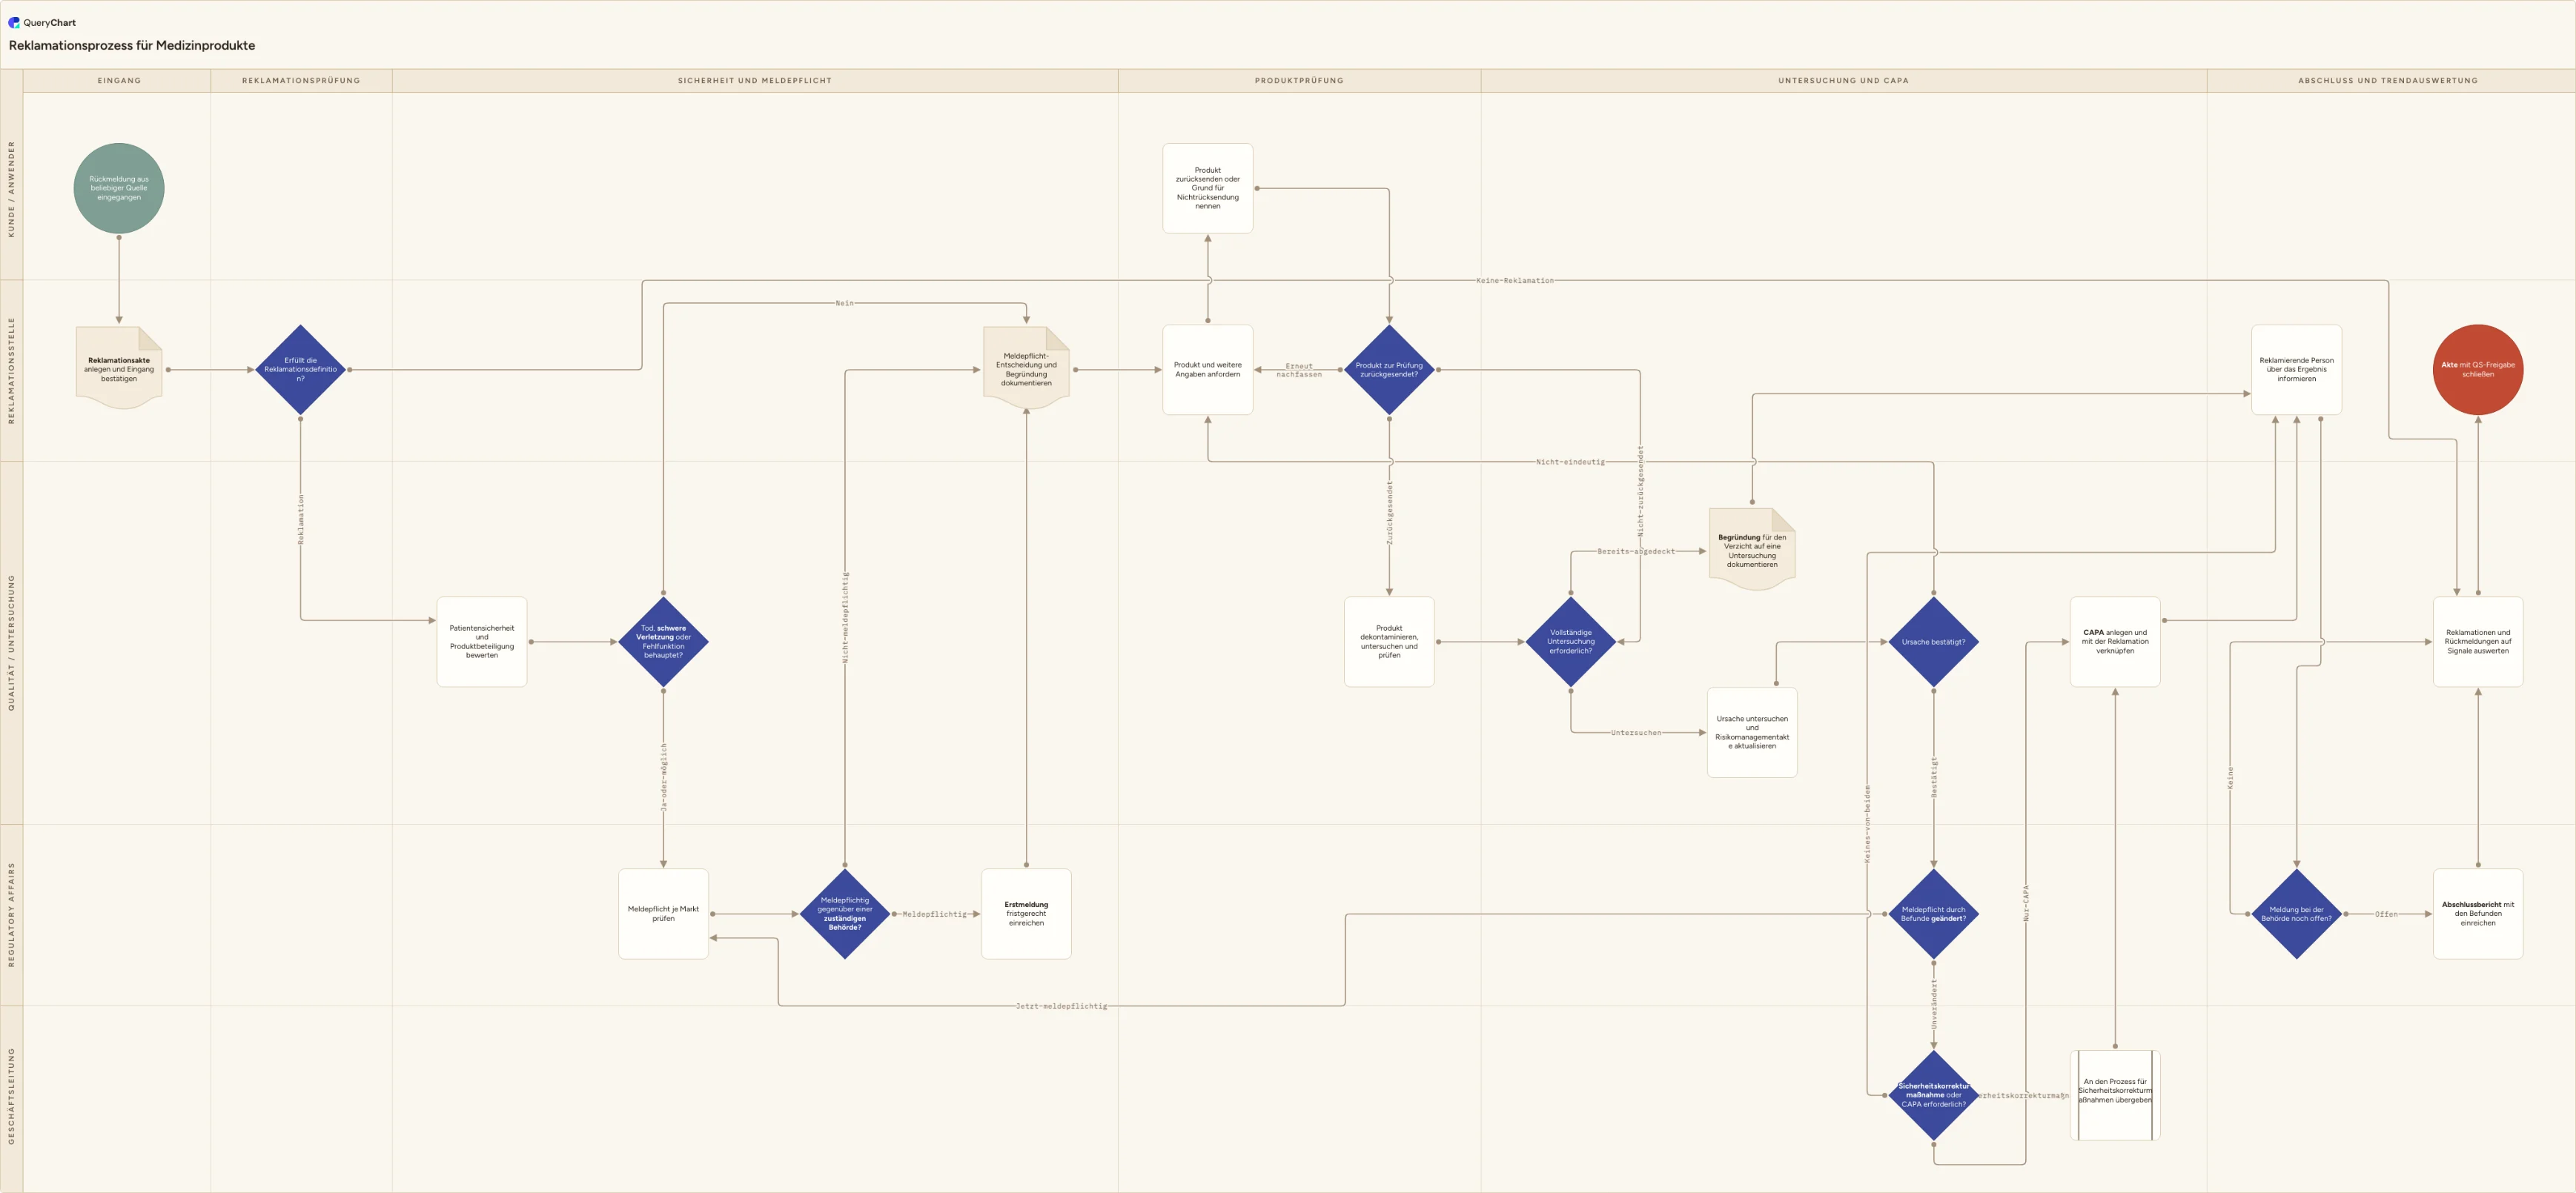Click the 'Tod, schwere Verletzung' decision diamond
Screen dimensions: 2576x1193
click(663, 642)
